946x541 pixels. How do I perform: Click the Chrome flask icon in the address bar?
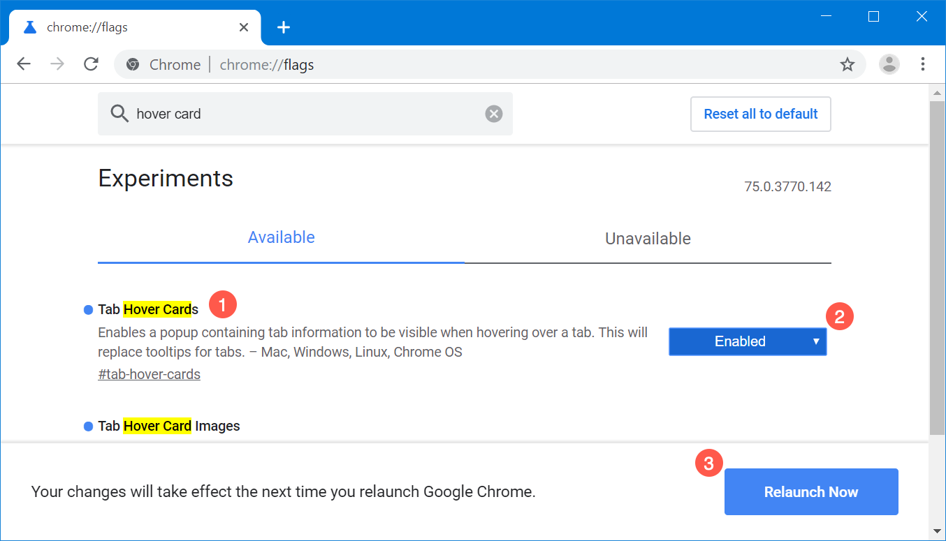(x=133, y=64)
